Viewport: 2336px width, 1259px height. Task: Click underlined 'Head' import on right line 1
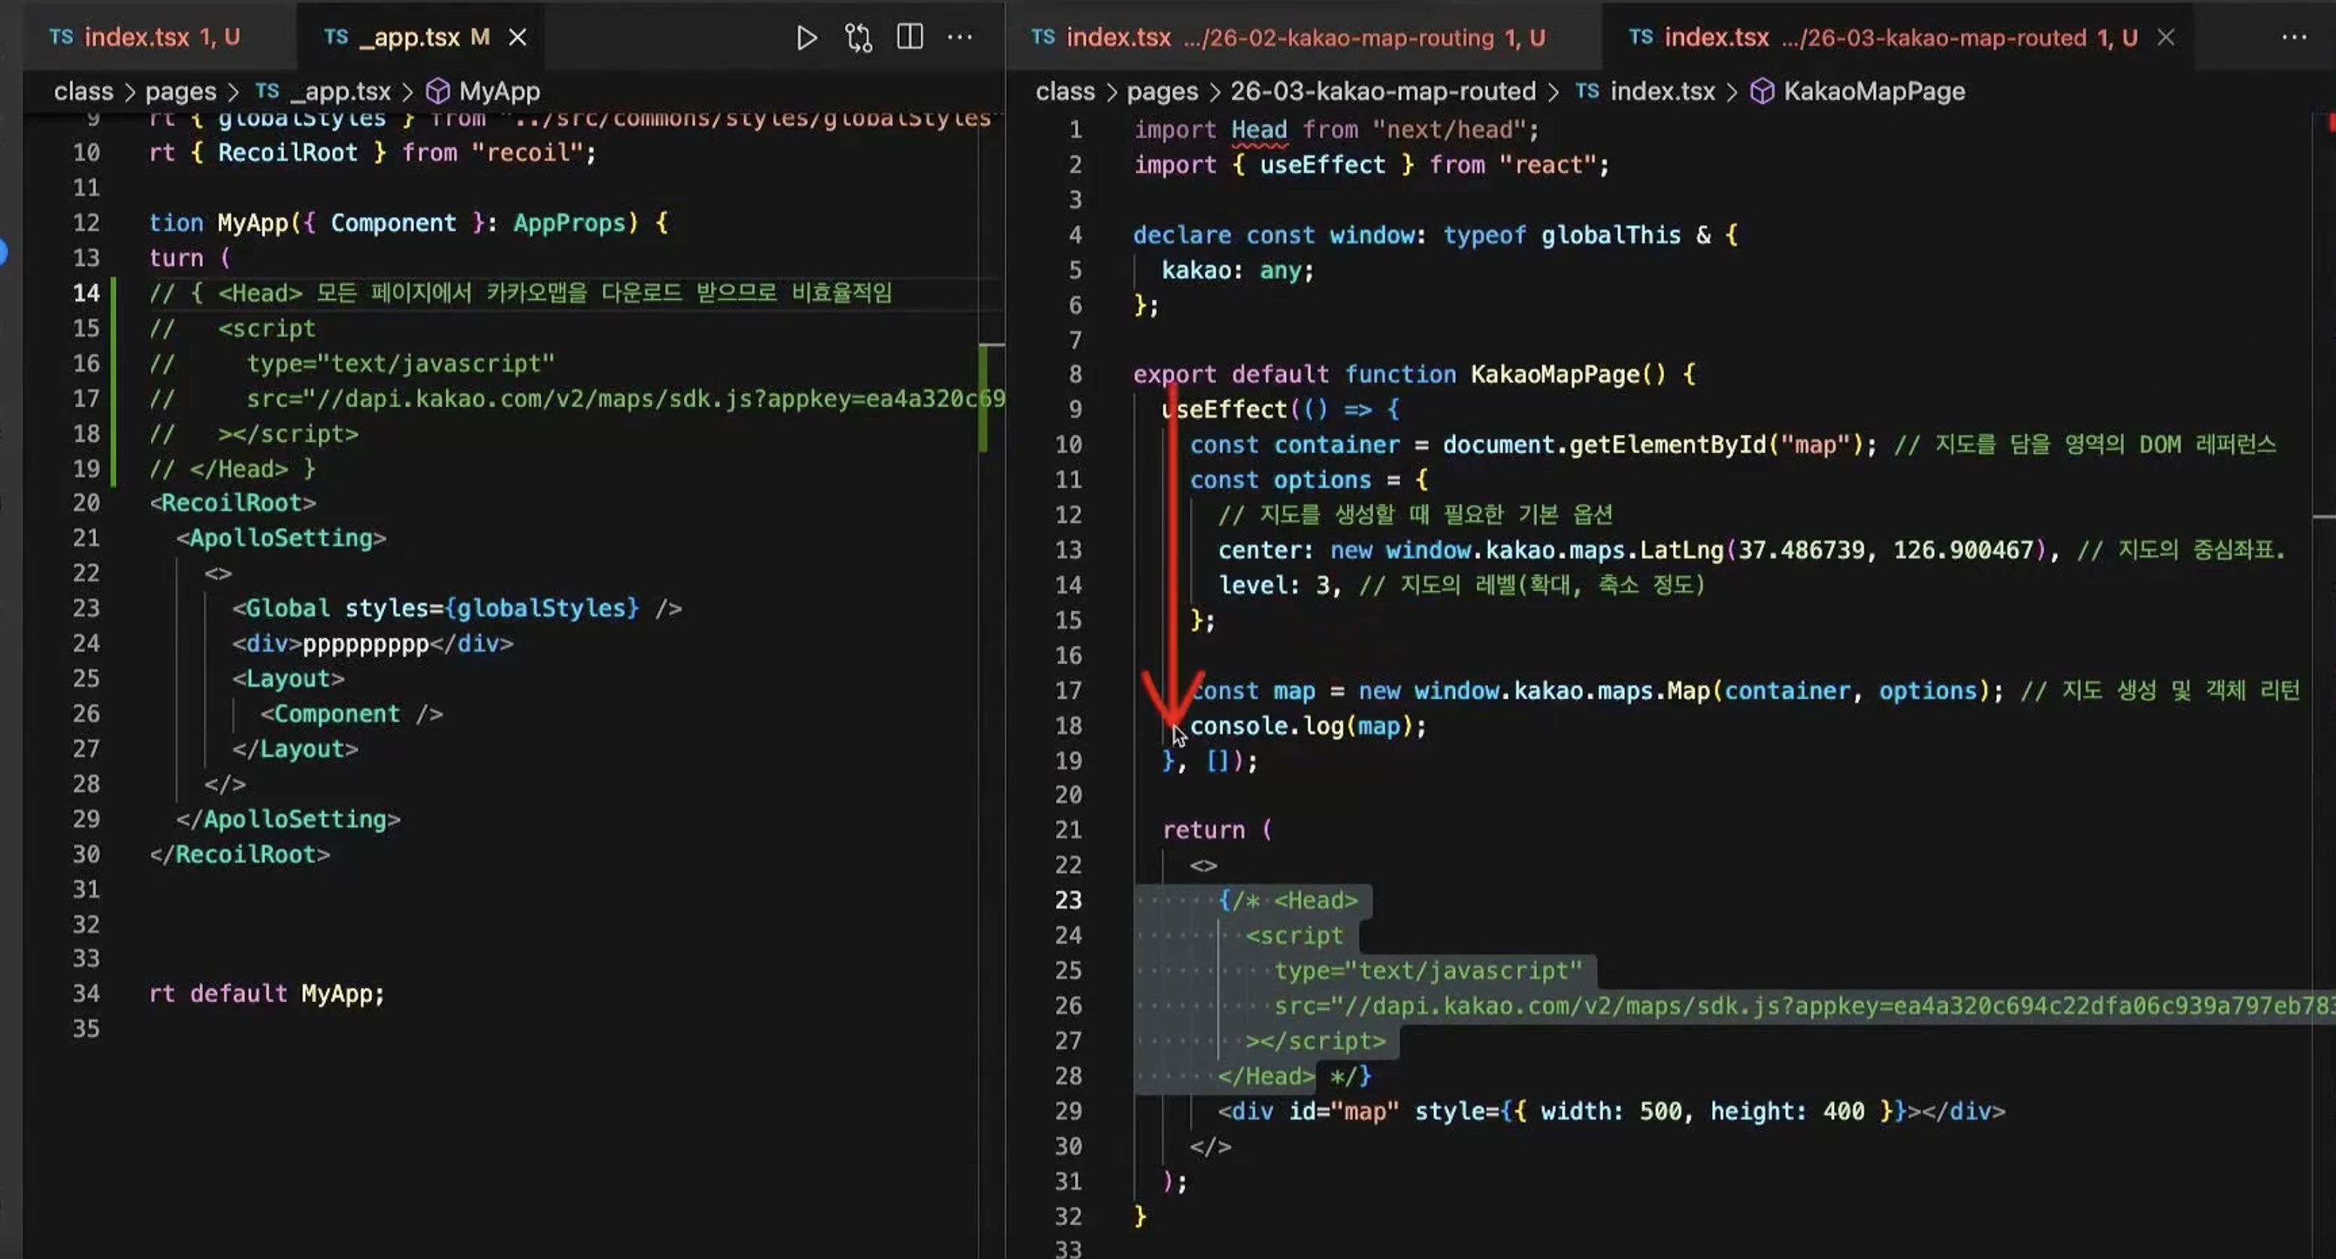click(1259, 131)
